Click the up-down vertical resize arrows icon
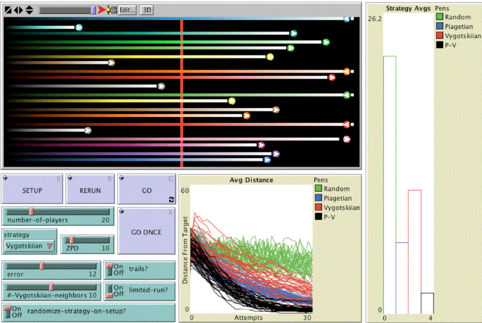 click(29, 10)
